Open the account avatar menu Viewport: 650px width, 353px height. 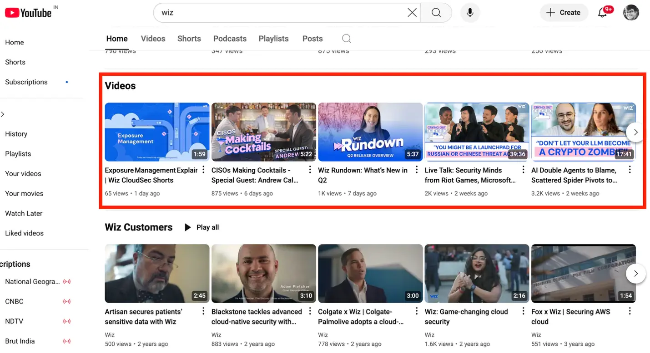click(631, 13)
